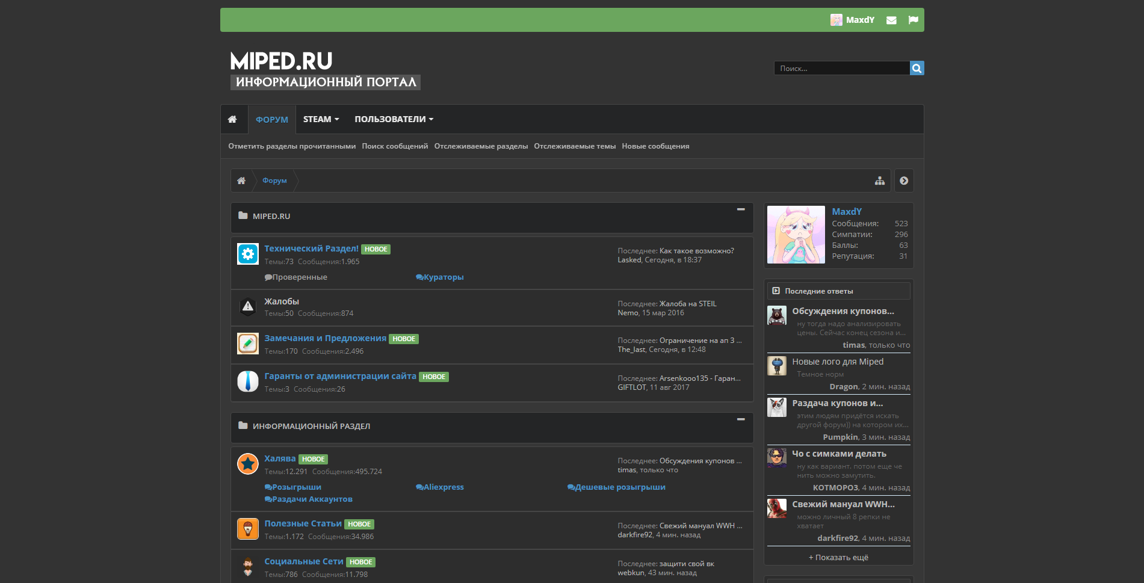Open the ПОЛЬЗОВАТЕЛИ dropdown menu
The width and height of the screenshot is (1144, 583).
tap(394, 119)
